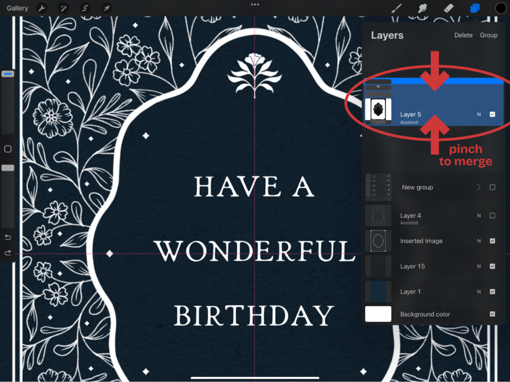This screenshot has height=382, width=510.
Task: Close the Layers panel icon
Action: click(474, 8)
